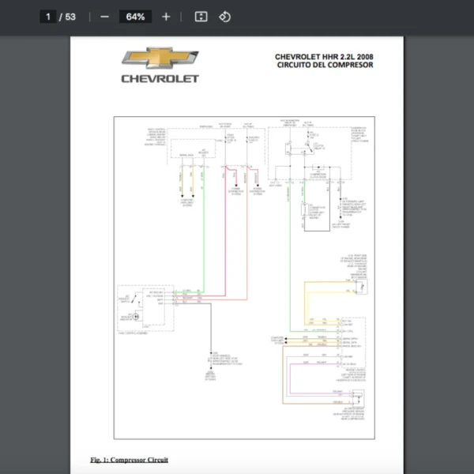Select the 64% zoom level field
The width and height of the screenshot is (474, 474).
tap(135, 17)
